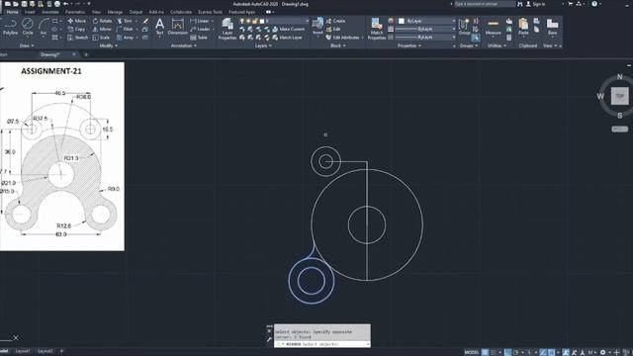This screenshot has height=356, width=633.
Task: Click Edit Attributes button
Action: [342, 38]
